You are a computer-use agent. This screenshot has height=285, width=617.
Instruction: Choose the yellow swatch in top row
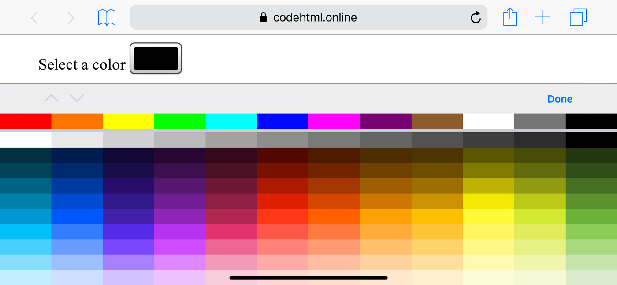(x=129, y=121)
